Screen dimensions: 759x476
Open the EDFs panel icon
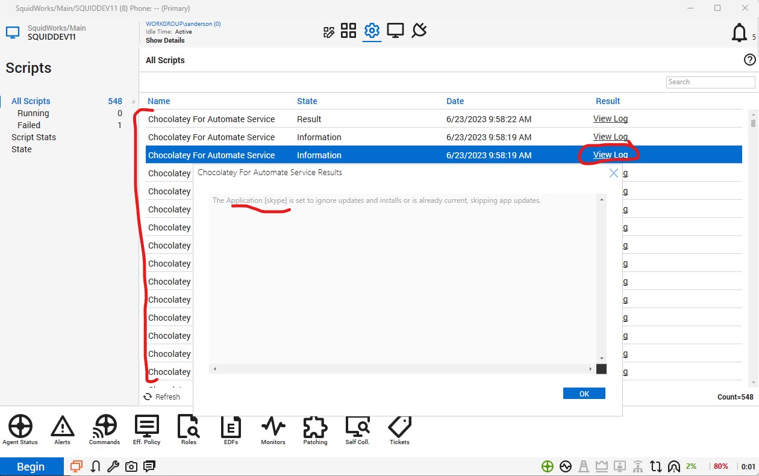pyautogui.click(x=231, y=428)
